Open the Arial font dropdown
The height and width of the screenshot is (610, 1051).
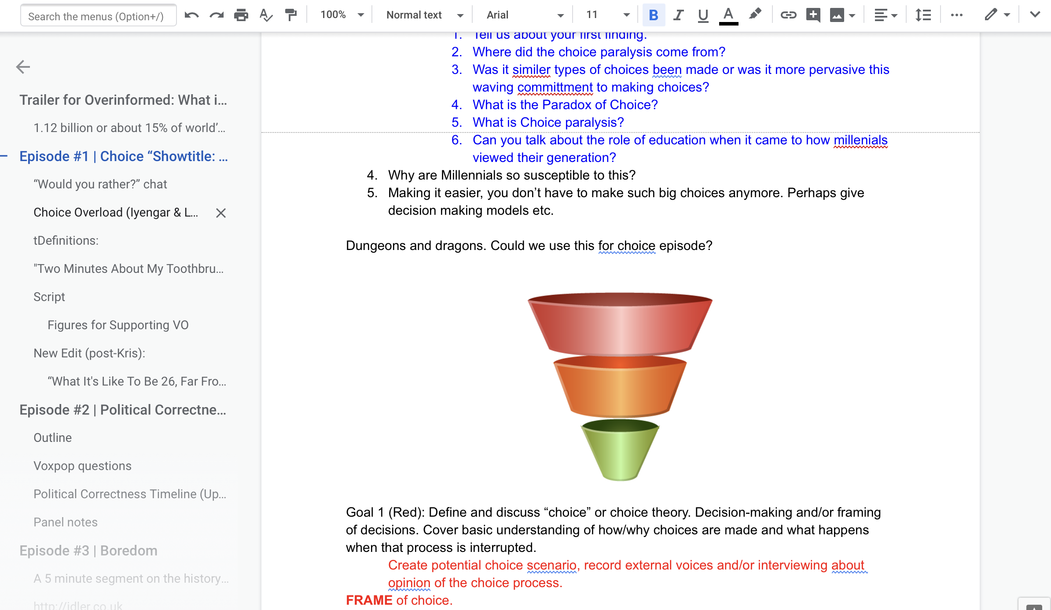tap(525, 15)
